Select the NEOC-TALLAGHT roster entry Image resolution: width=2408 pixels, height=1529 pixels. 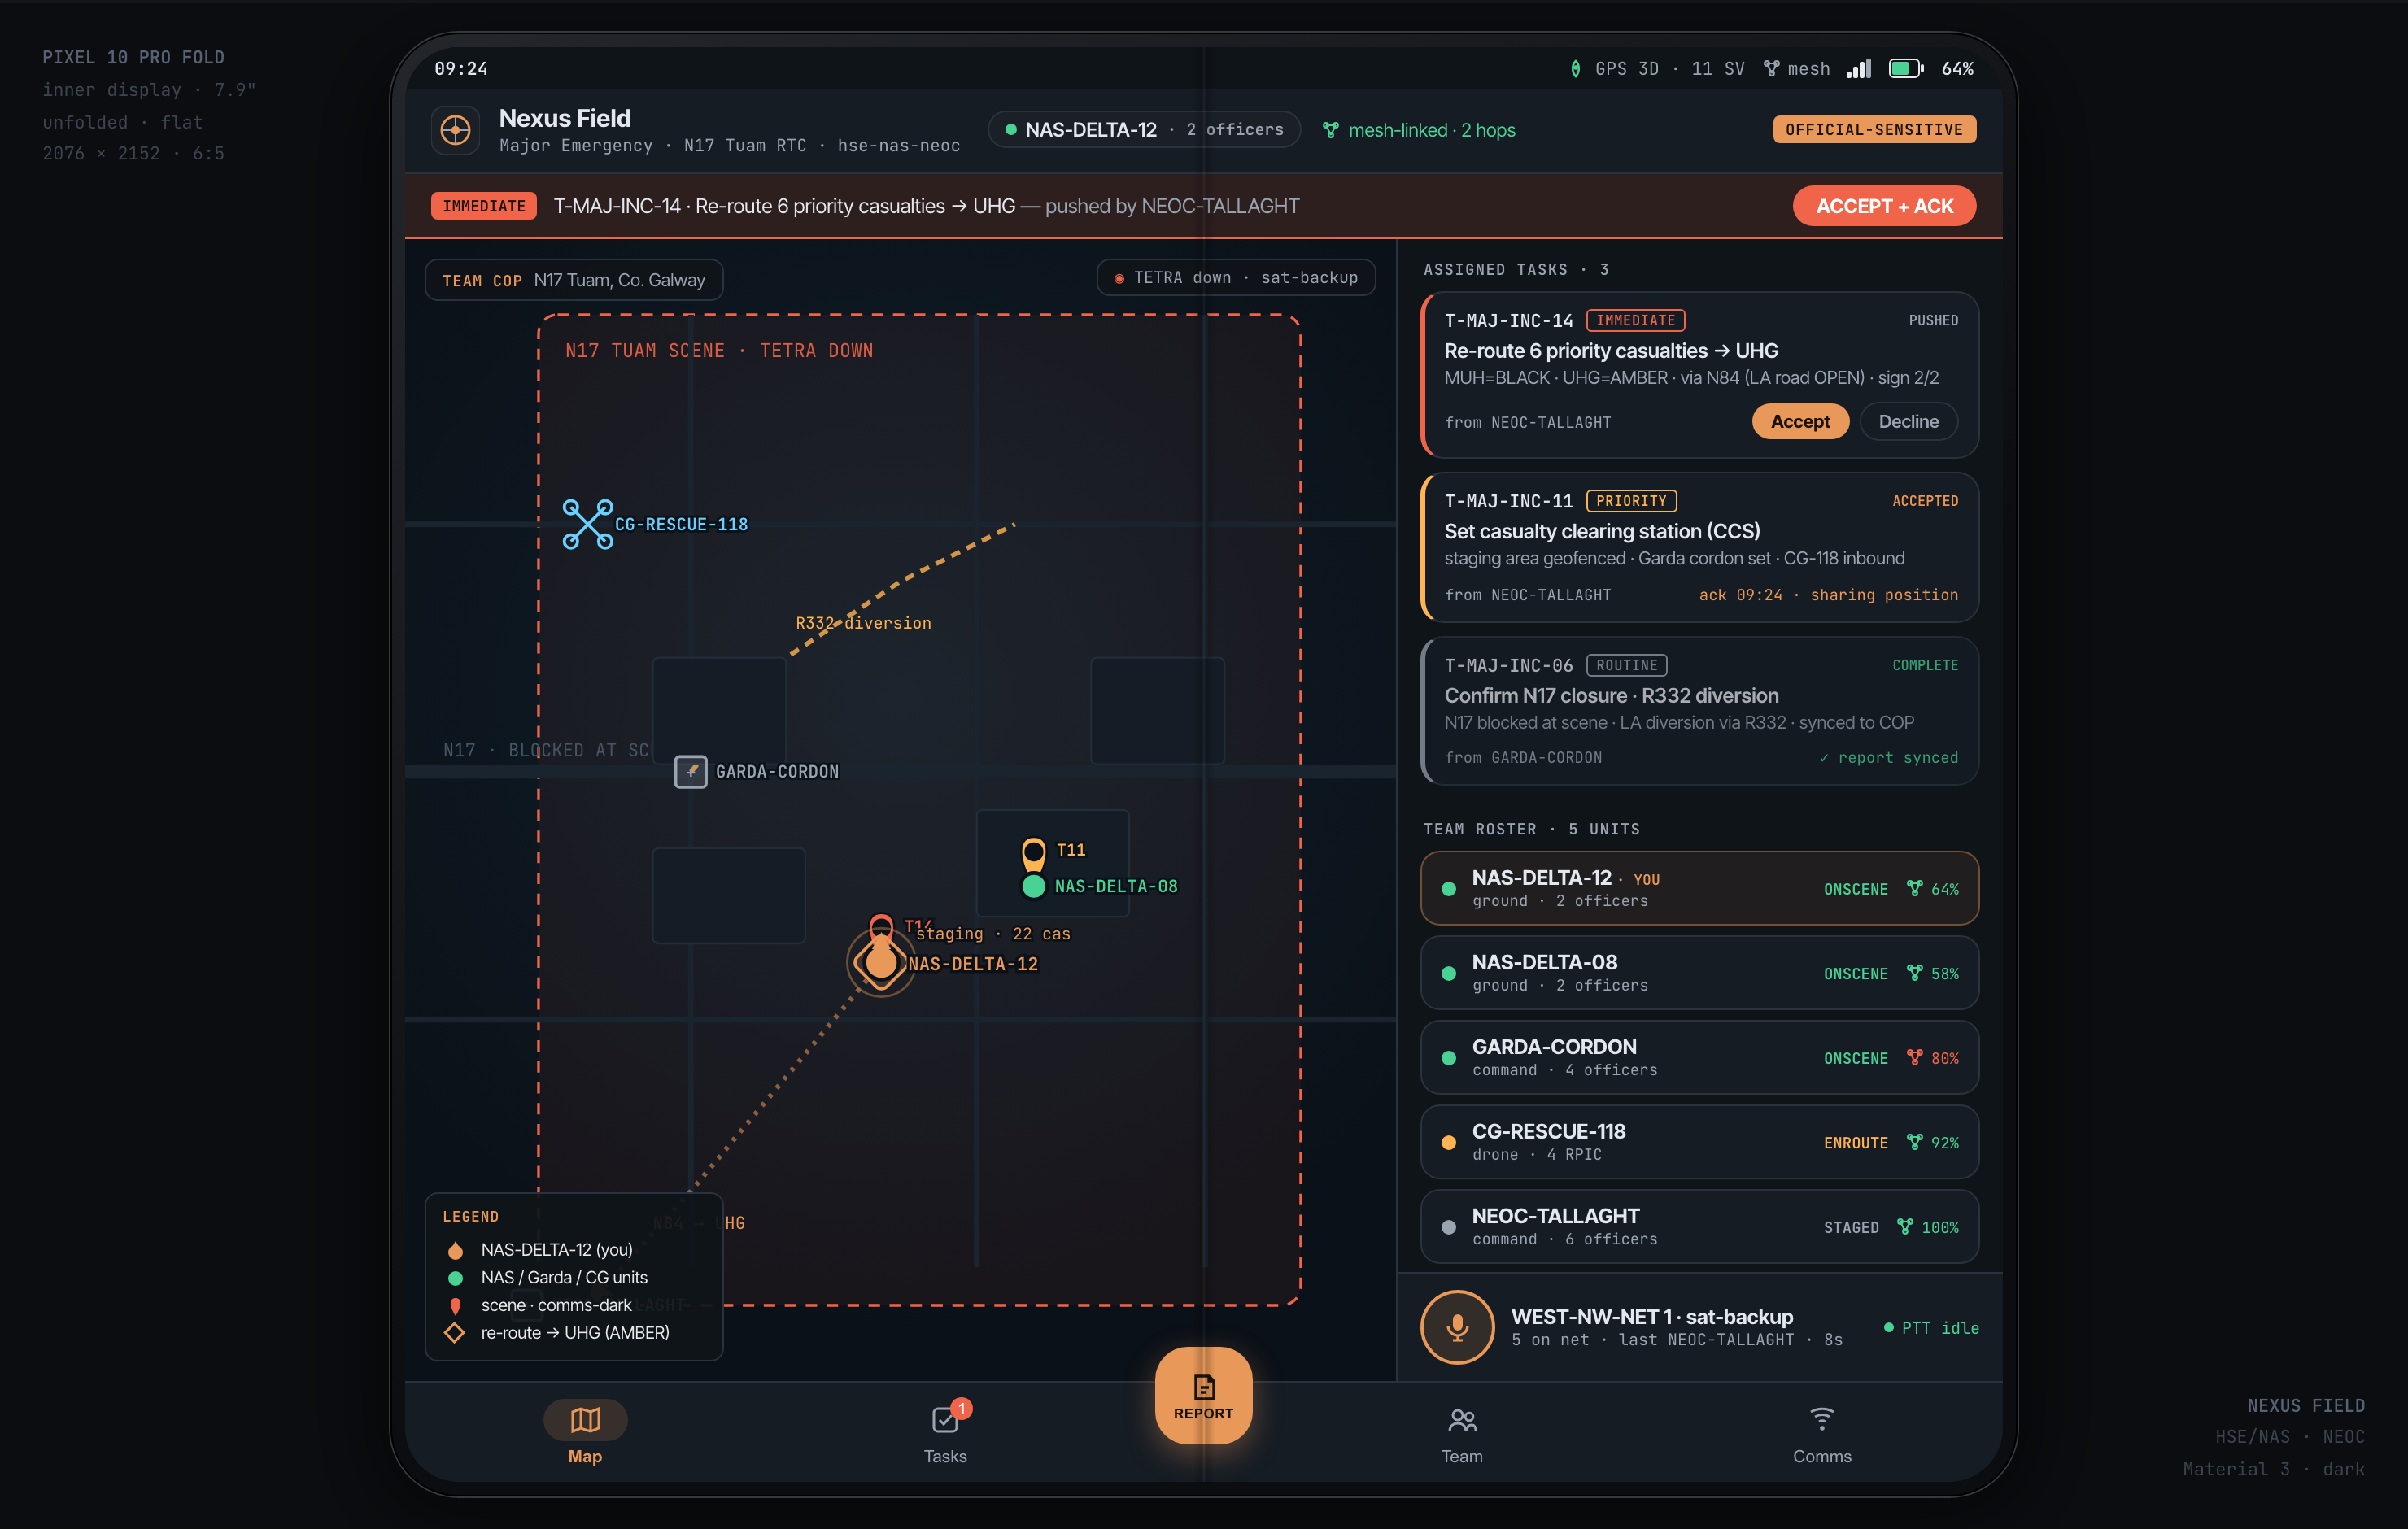coord(1699,1226)
